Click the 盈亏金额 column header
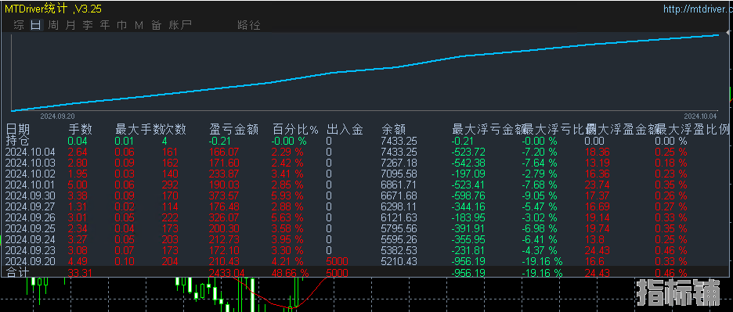 point(233,129)
